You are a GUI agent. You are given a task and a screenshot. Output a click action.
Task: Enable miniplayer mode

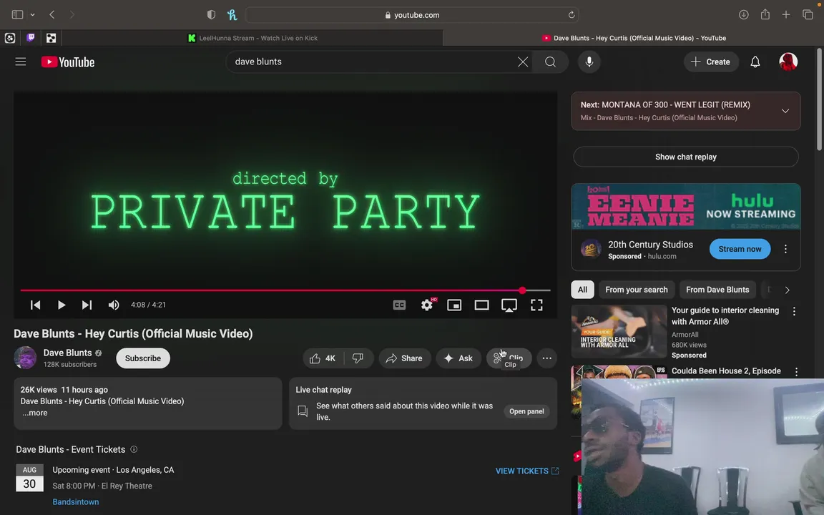pyautogui.click(x=454, y=305)
